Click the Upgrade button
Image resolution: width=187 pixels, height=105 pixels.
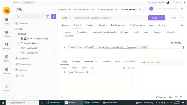tap(153, 3)
